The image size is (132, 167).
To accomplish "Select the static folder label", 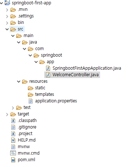I will (x=40, y=88).
